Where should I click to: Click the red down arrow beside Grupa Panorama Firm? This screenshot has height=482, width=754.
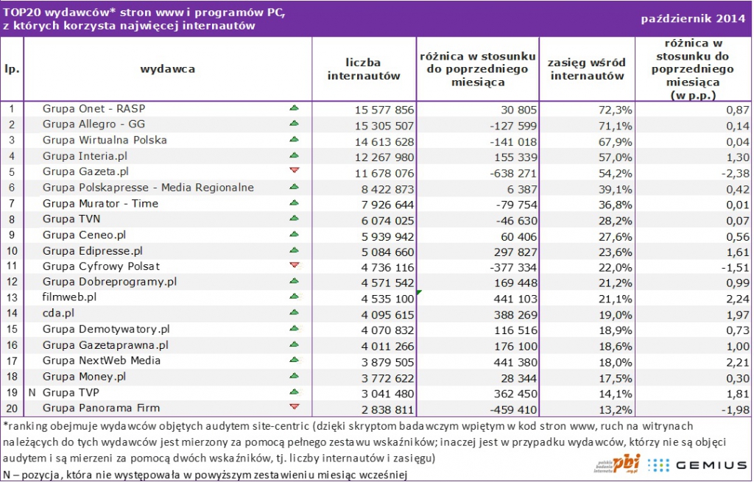[x=295, y=407]
